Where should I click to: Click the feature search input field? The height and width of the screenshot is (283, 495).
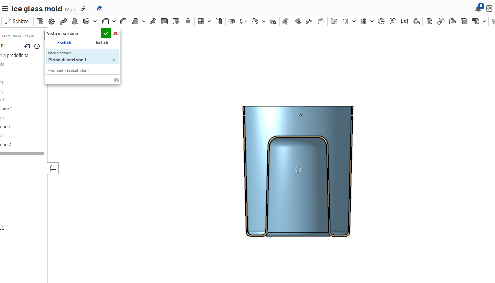(x=22, y=35)
